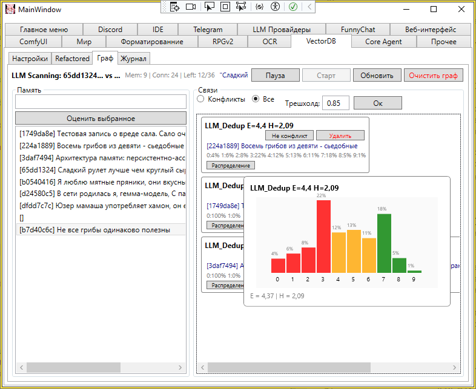Screen dimensions: 476x389
Task: Open the Прочее tab
Action: coord(443,42)
